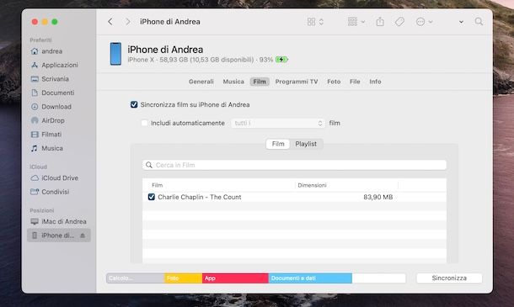
Task: Switch to the Generali tab
Action: pyautogui.click(x=201, y=82)
